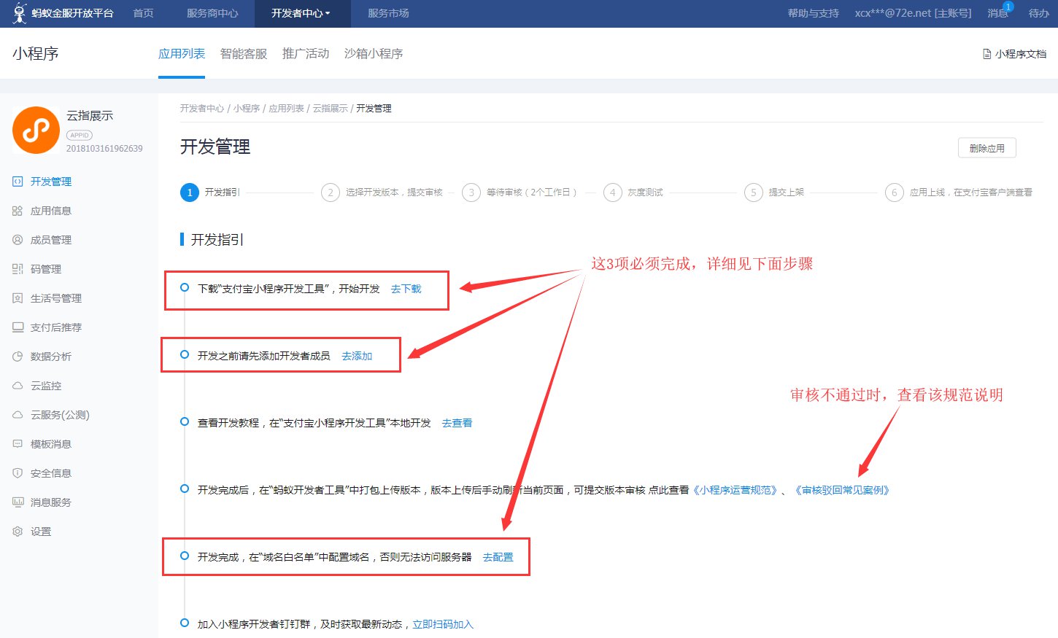
Task: Click the 去查看 tutorial link
Action: tap(457, 423)
